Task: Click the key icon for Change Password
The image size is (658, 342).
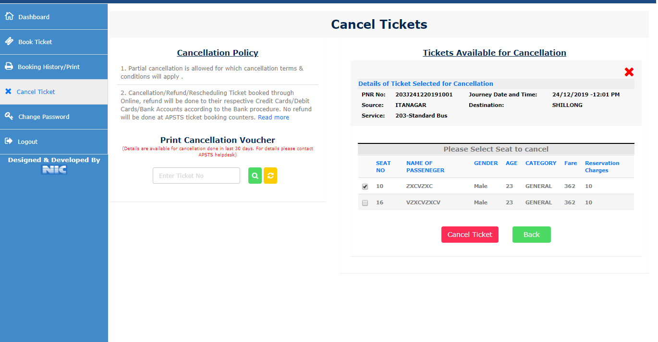Action: pos(9,116)
